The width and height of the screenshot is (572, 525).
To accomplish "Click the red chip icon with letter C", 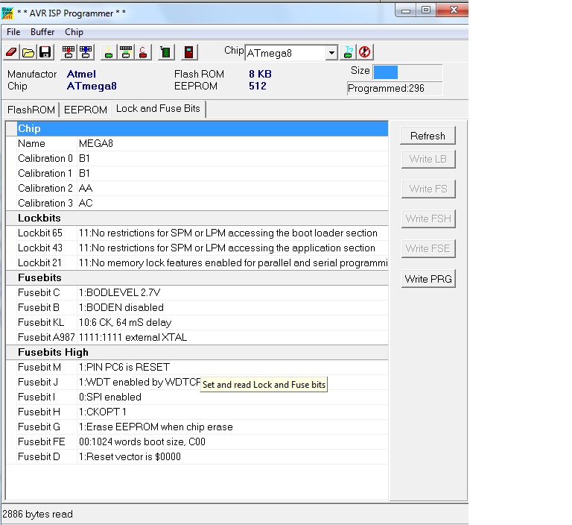I will [143, 52].
